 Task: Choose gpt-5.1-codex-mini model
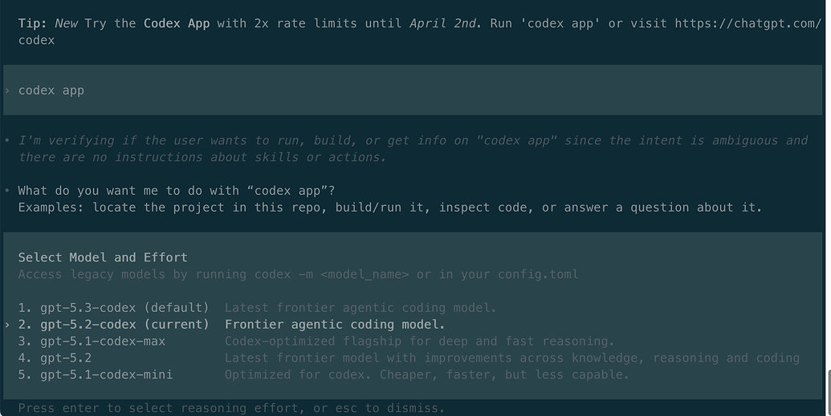[96, 374]
